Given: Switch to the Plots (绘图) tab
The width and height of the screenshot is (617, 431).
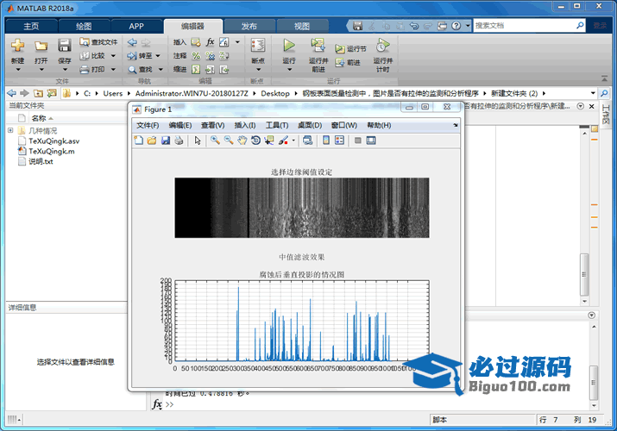Looking at the screenshot, I should tap(84, 27).
